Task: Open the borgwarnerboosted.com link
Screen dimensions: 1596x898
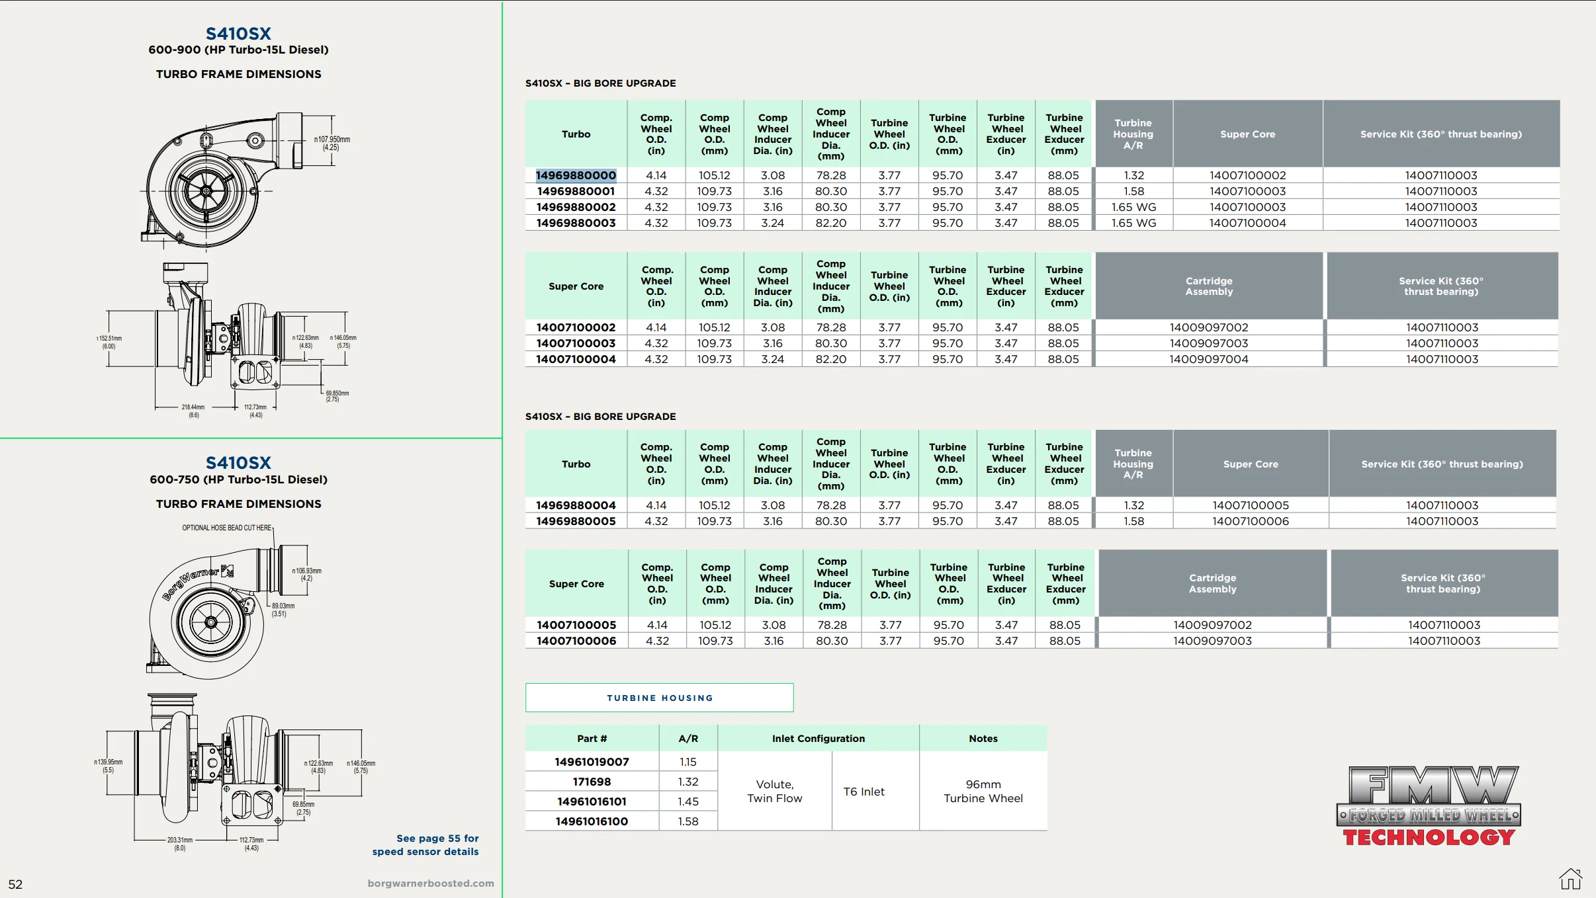Action: pyautogui.click(x=431, y=883)
